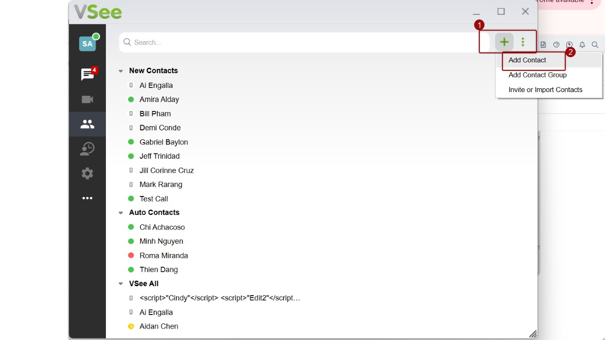Click the sidebar ellipsis more icon
This screenshot has width=605, height=340.
click(x=87, y=198)
